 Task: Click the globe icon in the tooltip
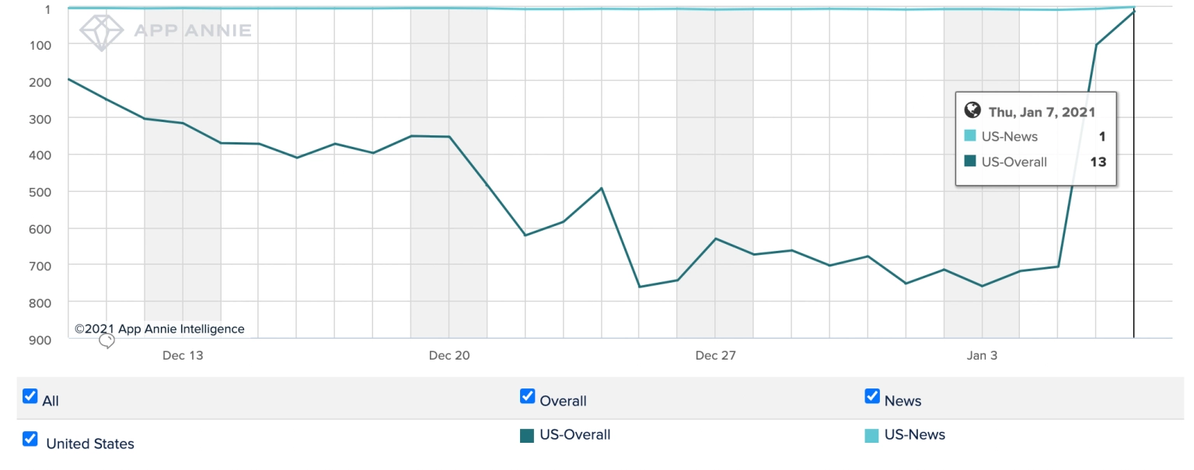972,110
